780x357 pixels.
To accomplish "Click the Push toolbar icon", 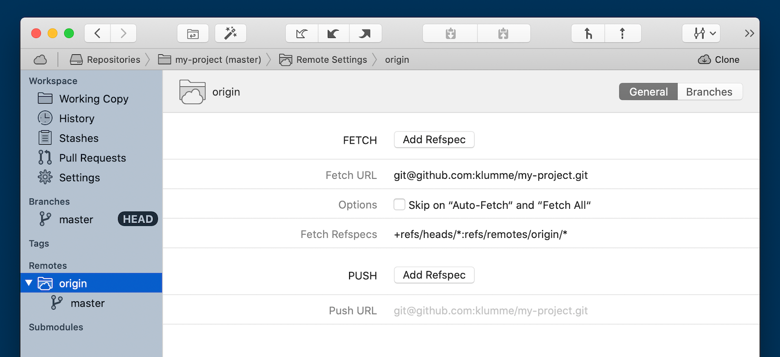I will tap(365, 34).
